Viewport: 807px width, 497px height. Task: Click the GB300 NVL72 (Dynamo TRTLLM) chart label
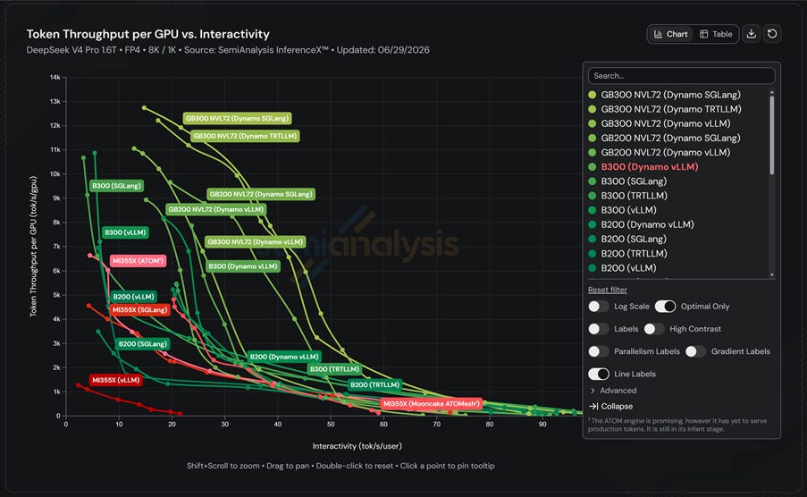coord(245,136)
